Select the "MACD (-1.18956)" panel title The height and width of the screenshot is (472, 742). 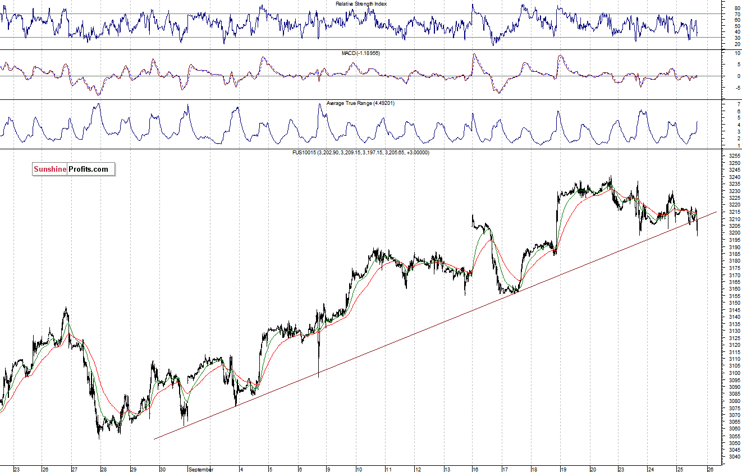[x=361, y=53]
